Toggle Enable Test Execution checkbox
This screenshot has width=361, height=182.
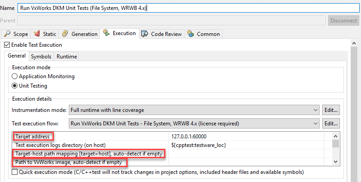point(7,44)
